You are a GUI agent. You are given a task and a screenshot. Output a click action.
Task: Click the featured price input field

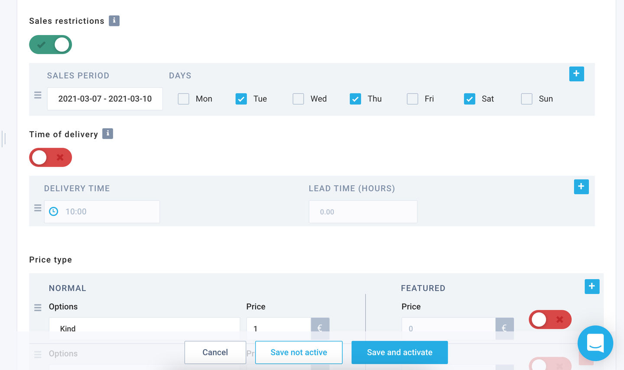(448, 328)
